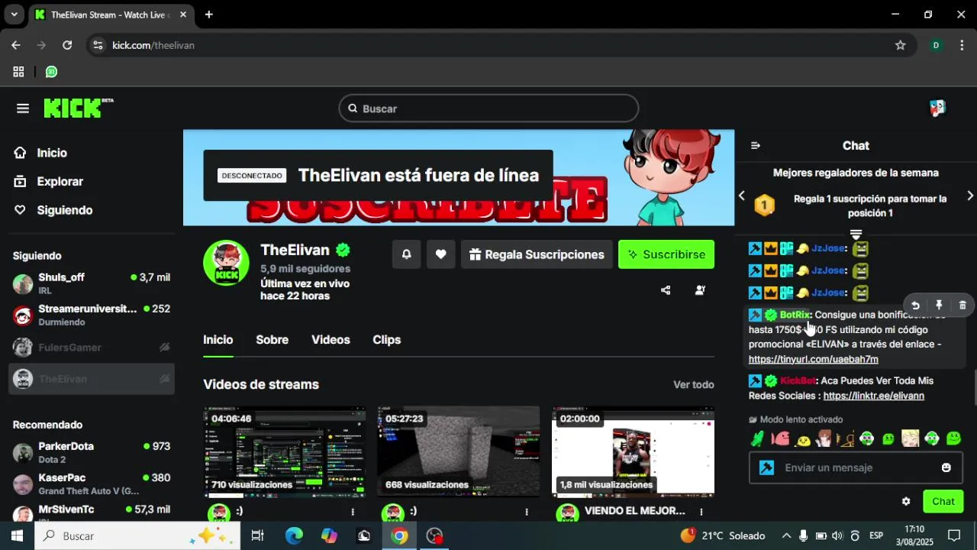Collapse the chat panel
This screenshot has height=550, width=977.
[756, 146]
